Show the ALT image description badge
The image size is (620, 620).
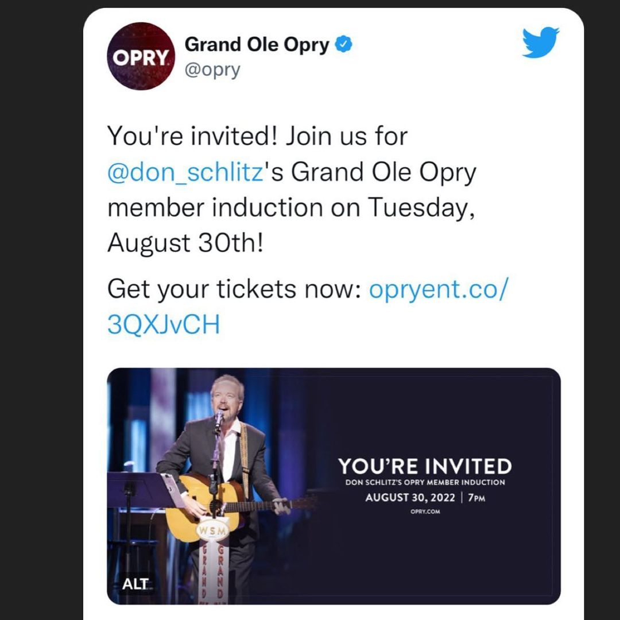(135, 584)
